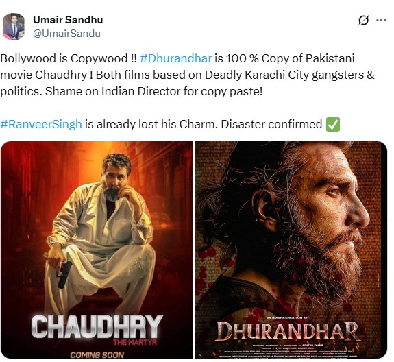Viewport: 394px width, 362px height.
Task: Open Umair Sandhu's profile picture
Action: click(14, 27)
